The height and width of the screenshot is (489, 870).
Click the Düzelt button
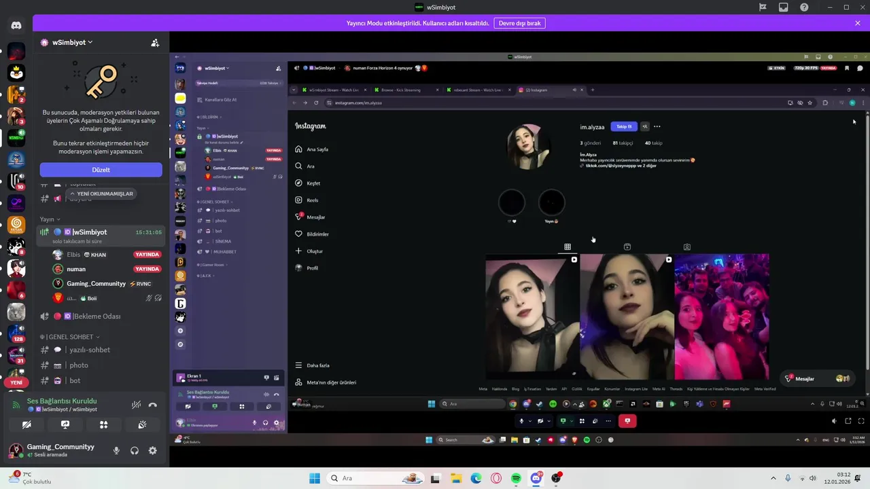tap(101, 170)
